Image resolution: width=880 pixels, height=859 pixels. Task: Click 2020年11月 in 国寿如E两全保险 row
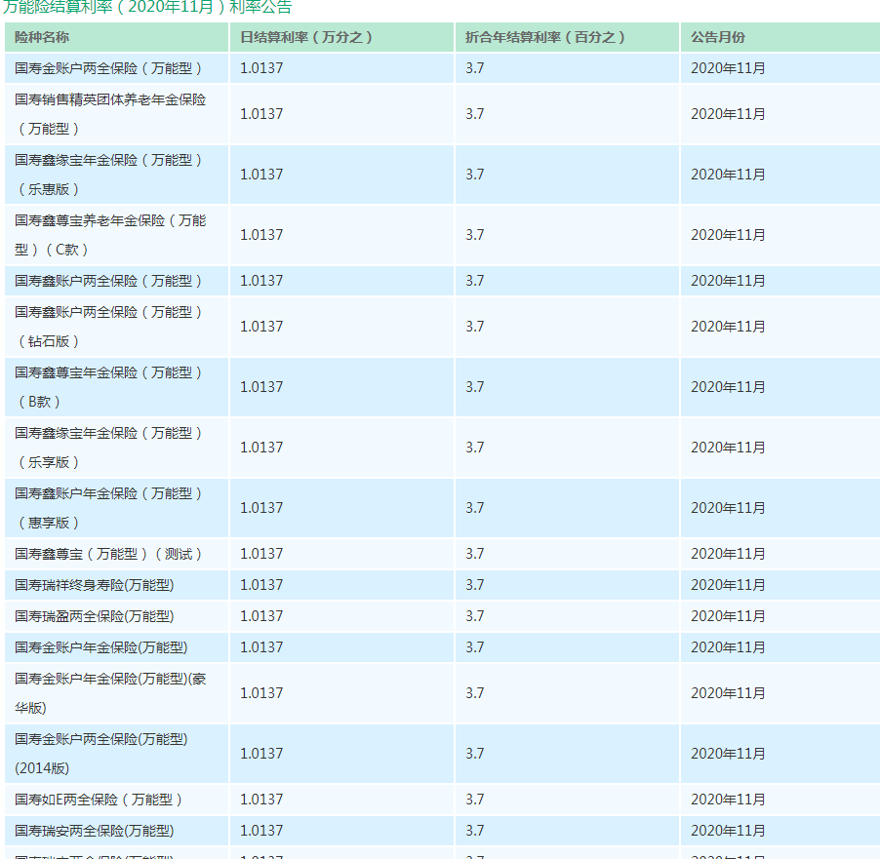[x=728, y=800]
